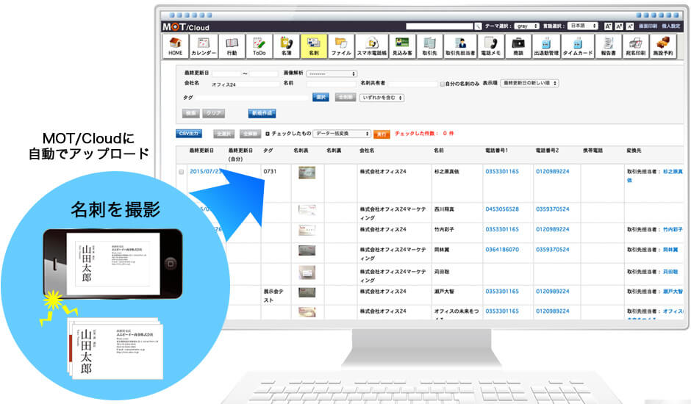Toggle the 自分の名刺のみ checkbox
691x404 pixels.
(442, 84)
